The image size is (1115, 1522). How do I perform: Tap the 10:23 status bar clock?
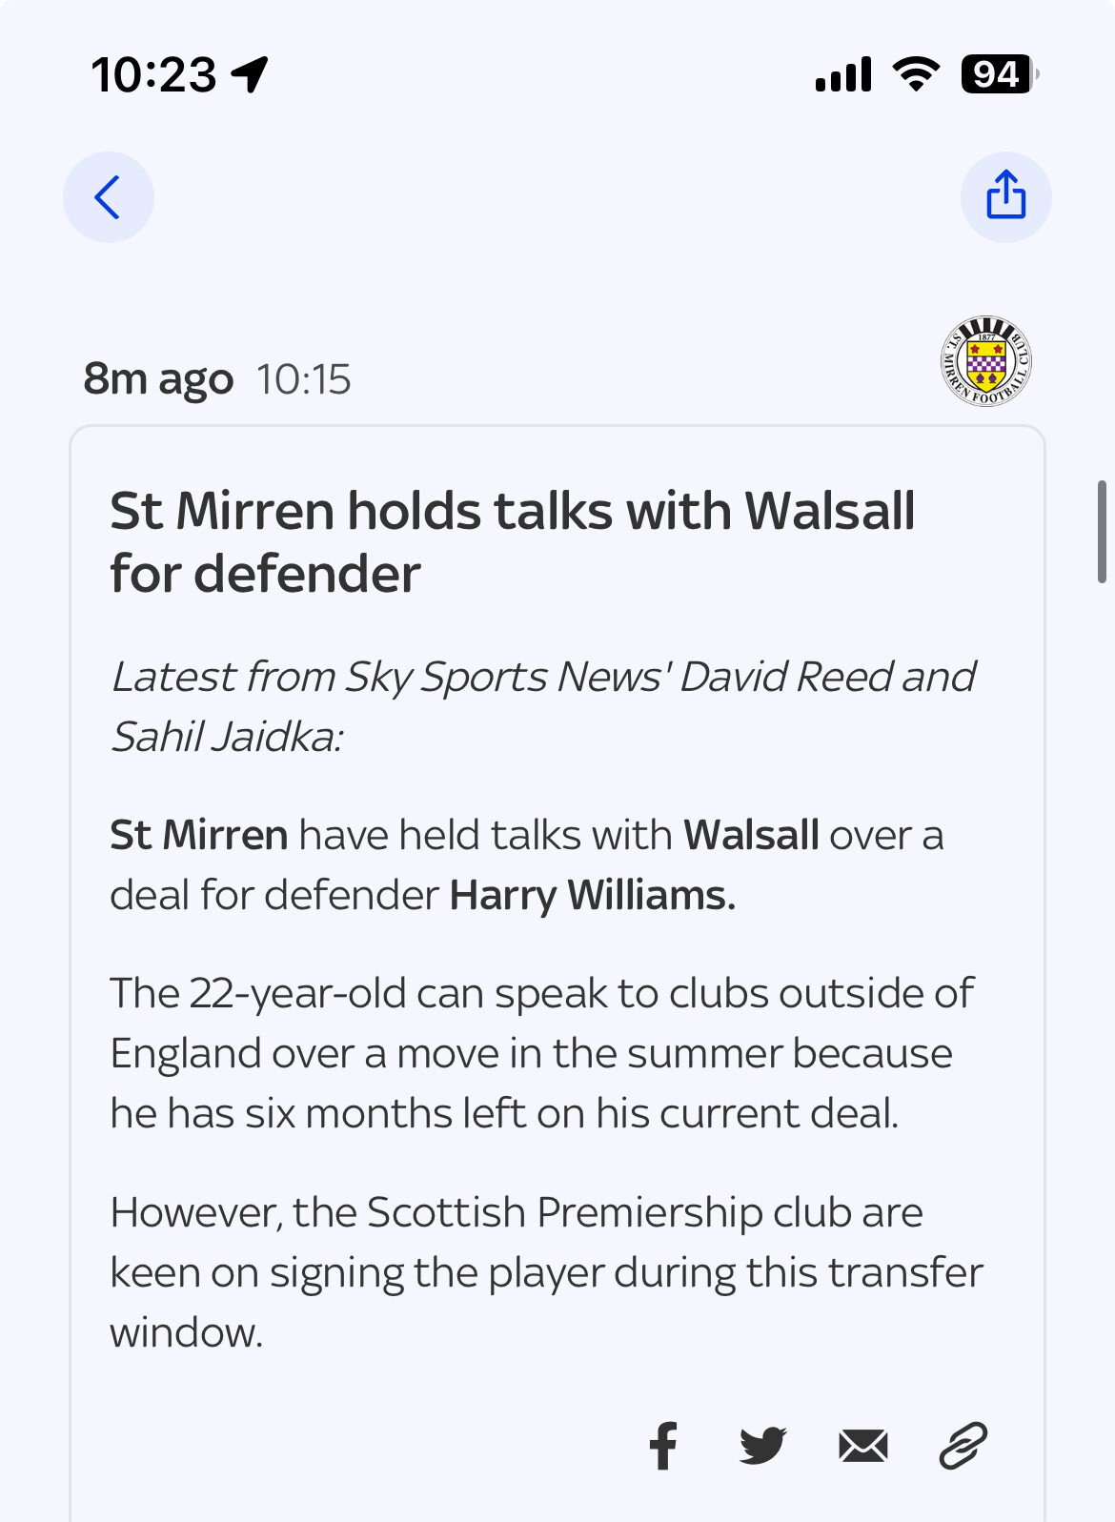pos(154,74)
